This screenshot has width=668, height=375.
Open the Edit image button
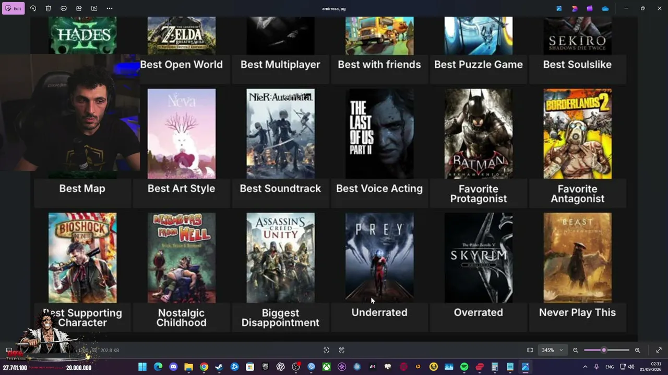point(14,8)
